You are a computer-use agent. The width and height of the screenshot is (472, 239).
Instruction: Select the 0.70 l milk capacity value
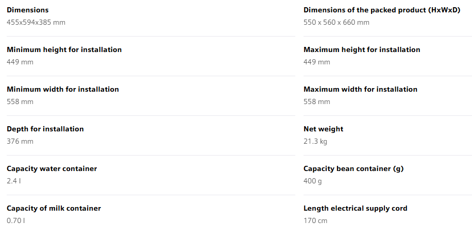coord(16,220)
